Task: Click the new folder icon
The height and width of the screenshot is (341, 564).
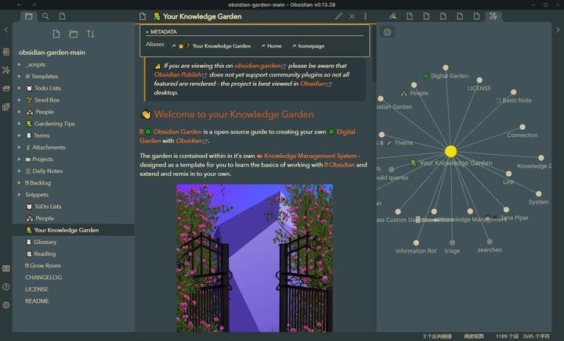Action: pyautogui.click(x=74, y=34)
